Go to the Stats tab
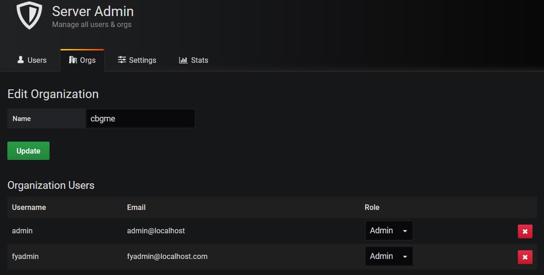The width and height of the screenshot is (544, 275). click(194, 60)
